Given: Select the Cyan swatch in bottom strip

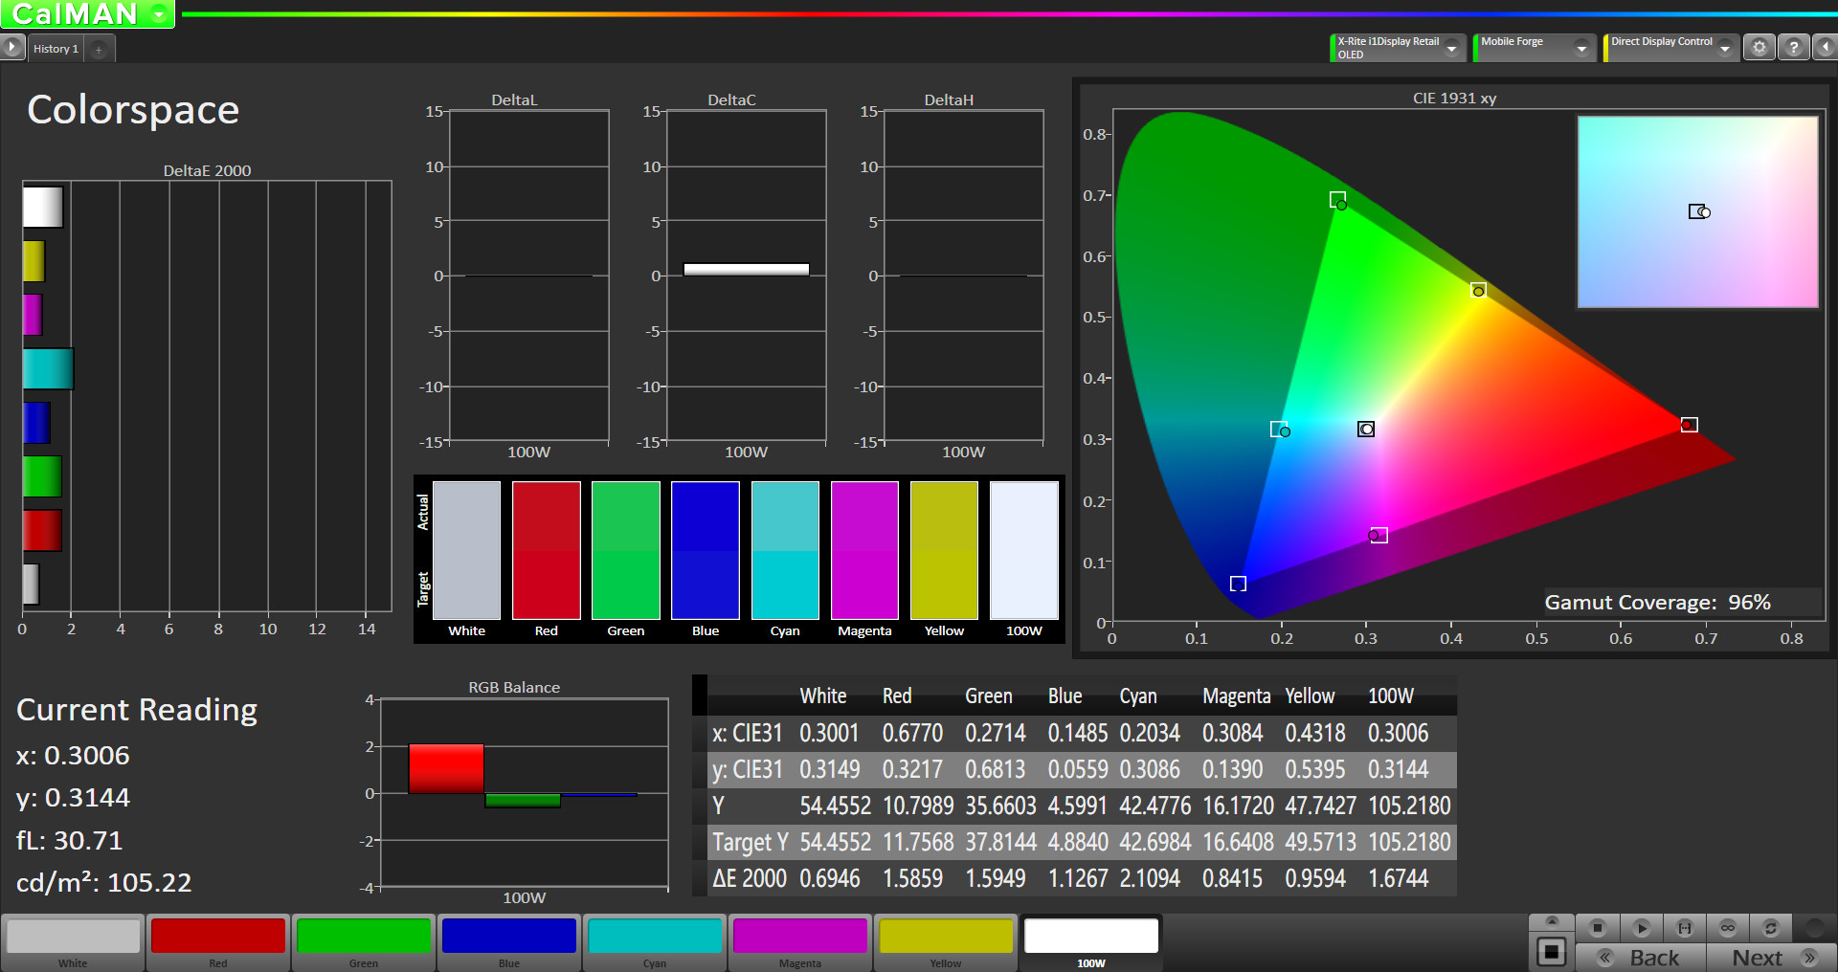Looking at the screenshot, I should (655, 941).
